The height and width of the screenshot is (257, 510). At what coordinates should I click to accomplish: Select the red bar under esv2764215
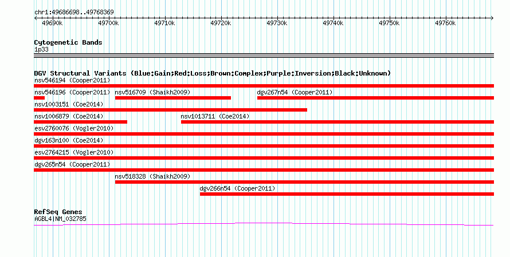264,158
